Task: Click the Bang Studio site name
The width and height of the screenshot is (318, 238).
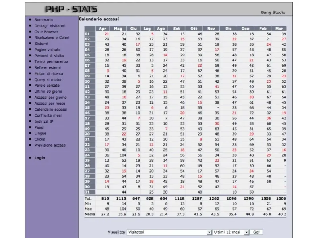Action: click(273, 12)
